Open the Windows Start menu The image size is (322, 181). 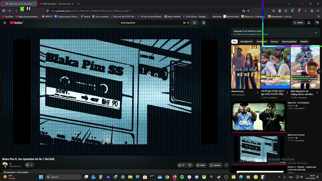point(41,177)
